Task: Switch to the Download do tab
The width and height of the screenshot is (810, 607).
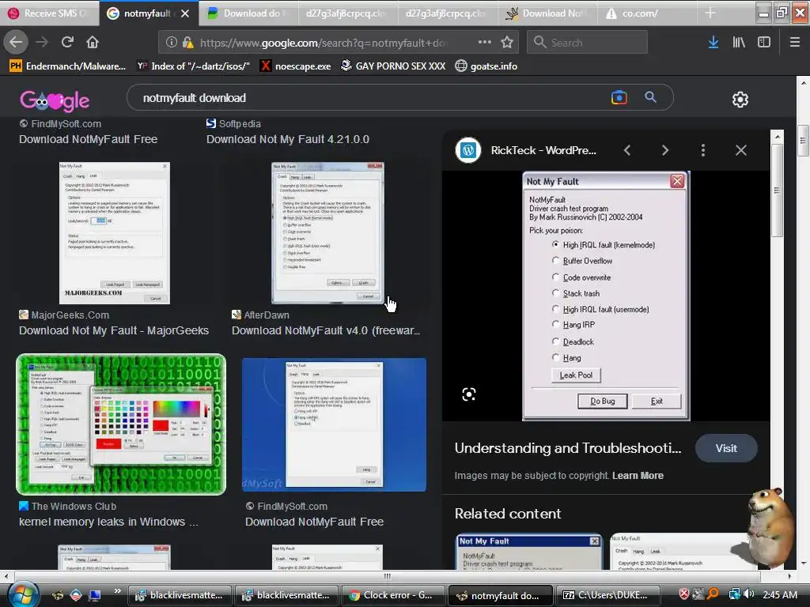Action: coord(248,13)
